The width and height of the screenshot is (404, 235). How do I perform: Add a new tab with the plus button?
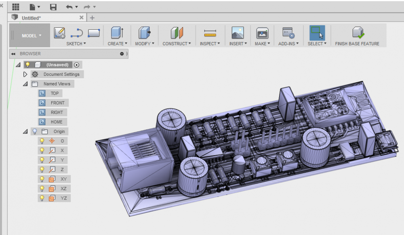(x=92, y=18)
